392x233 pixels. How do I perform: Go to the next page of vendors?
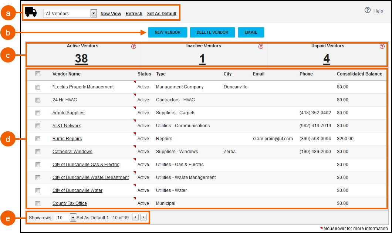pyautogui.click(x=143, y=217)
